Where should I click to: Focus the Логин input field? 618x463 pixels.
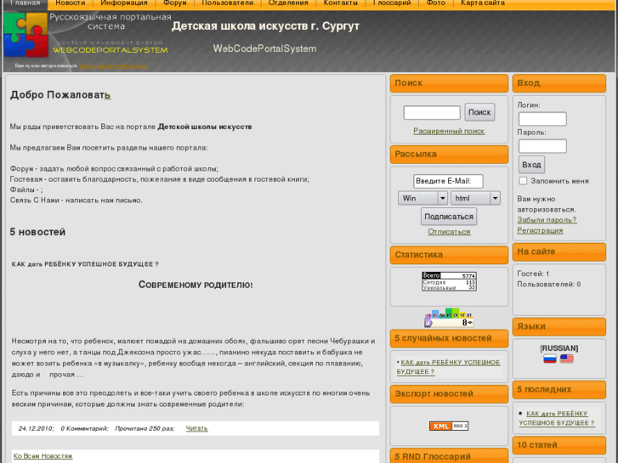[542, 119]
